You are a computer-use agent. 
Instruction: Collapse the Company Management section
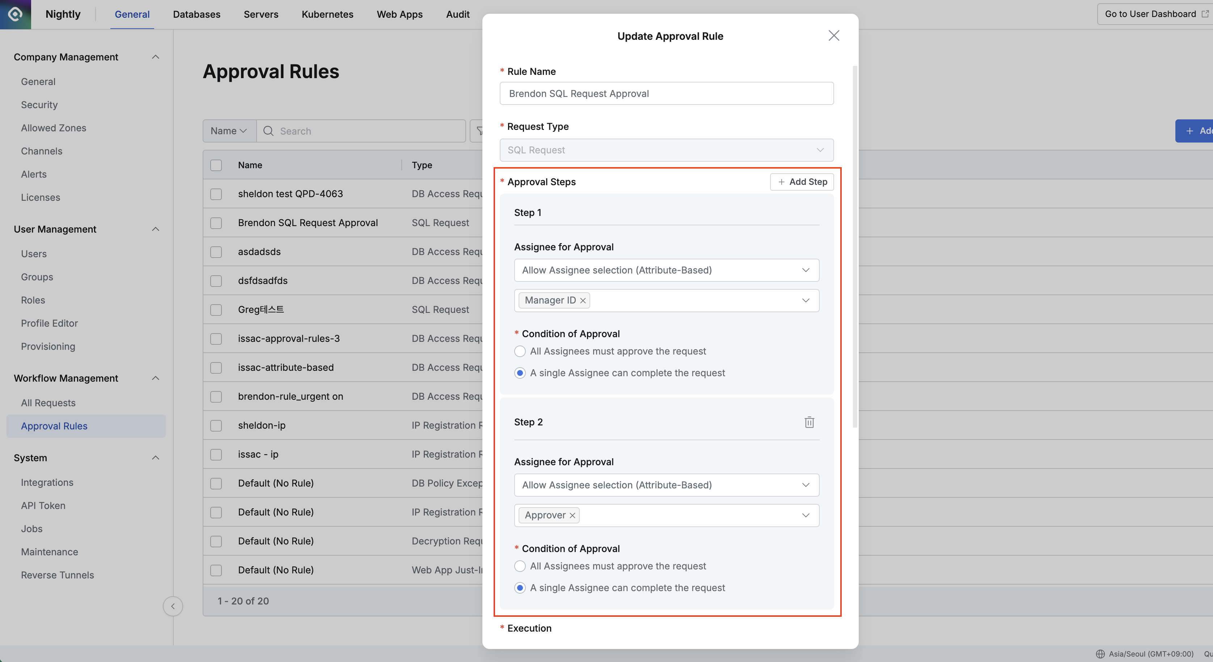click(x=155, y=57)
